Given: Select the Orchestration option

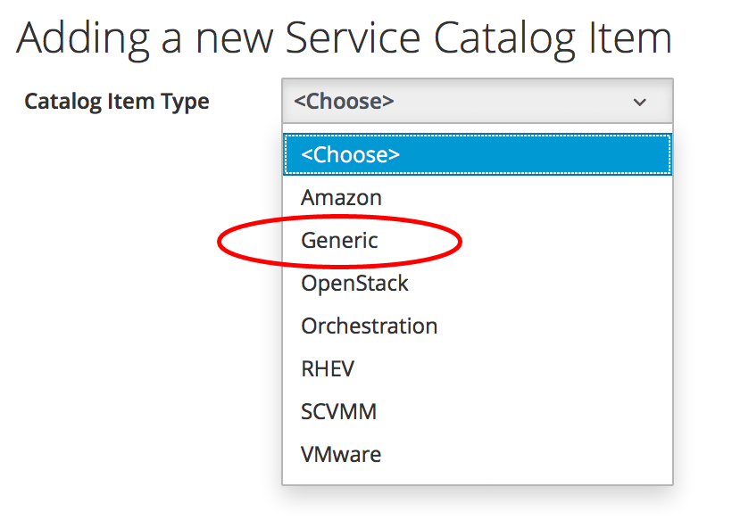Looking at the screenshot, I should 369,326.
